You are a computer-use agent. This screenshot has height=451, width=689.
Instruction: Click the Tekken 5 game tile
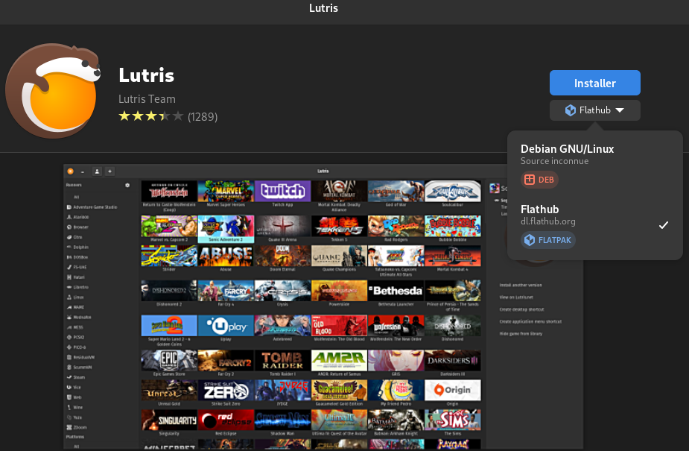tap(339, 229)
